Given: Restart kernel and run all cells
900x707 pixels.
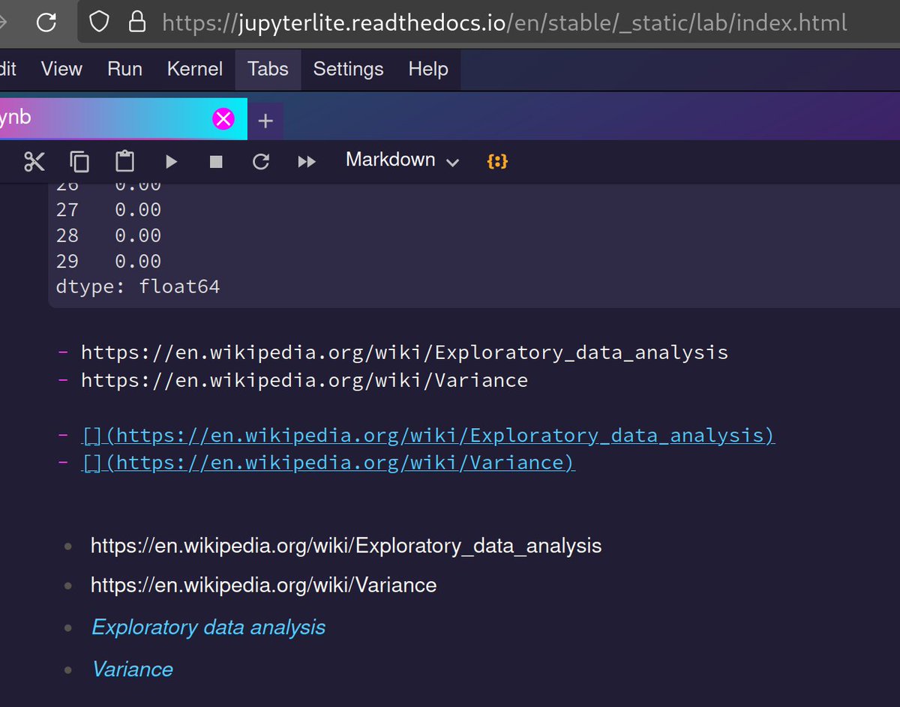Looking at the screenshot, I should point(306,160).
